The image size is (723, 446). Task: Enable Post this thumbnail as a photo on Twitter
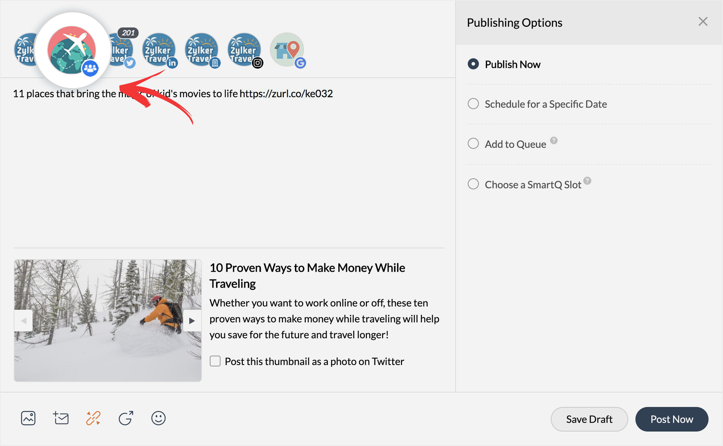[215, 361]
